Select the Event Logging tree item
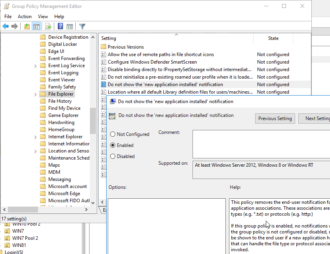This screenshot has width=330, height=254. pyautogui.click(x=63, y=73)
